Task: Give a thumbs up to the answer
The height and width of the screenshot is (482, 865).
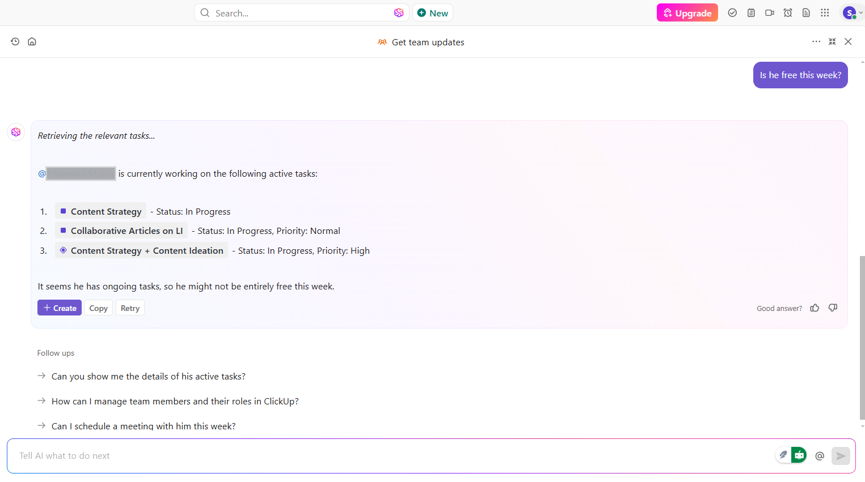Action: point(815,308)
